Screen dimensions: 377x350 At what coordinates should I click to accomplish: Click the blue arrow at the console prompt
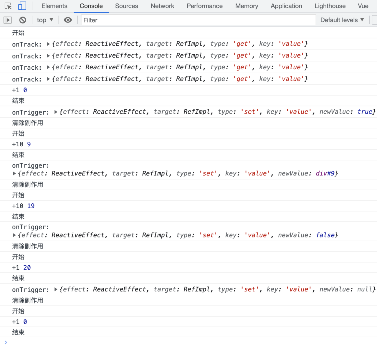[5, 342]
